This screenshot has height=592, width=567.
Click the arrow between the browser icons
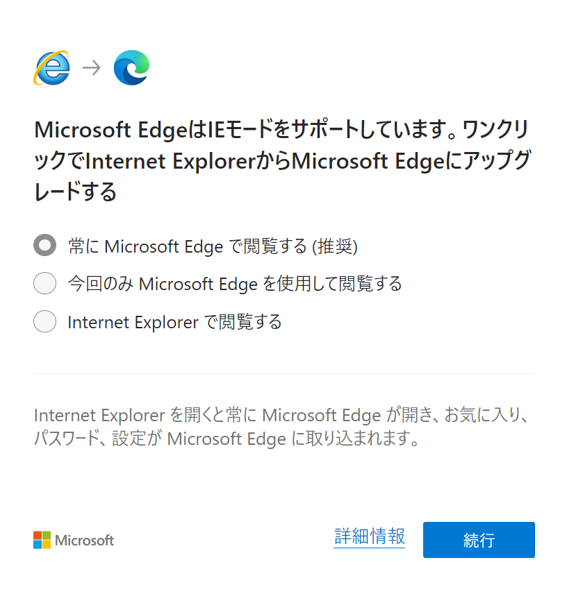(x=92, y=68)
